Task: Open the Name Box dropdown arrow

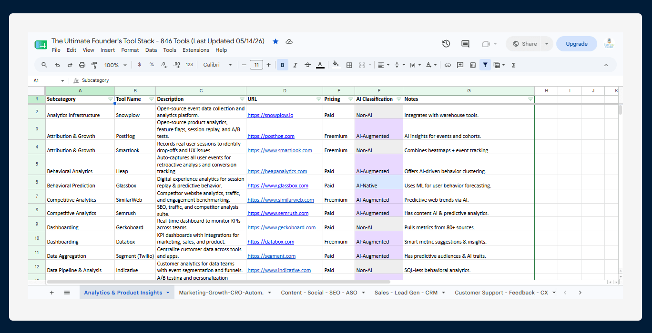Action: pos(62,81)
